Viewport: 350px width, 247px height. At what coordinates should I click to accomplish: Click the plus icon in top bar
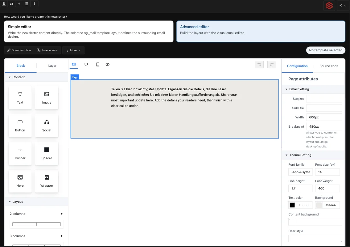(x=19, y=4)
